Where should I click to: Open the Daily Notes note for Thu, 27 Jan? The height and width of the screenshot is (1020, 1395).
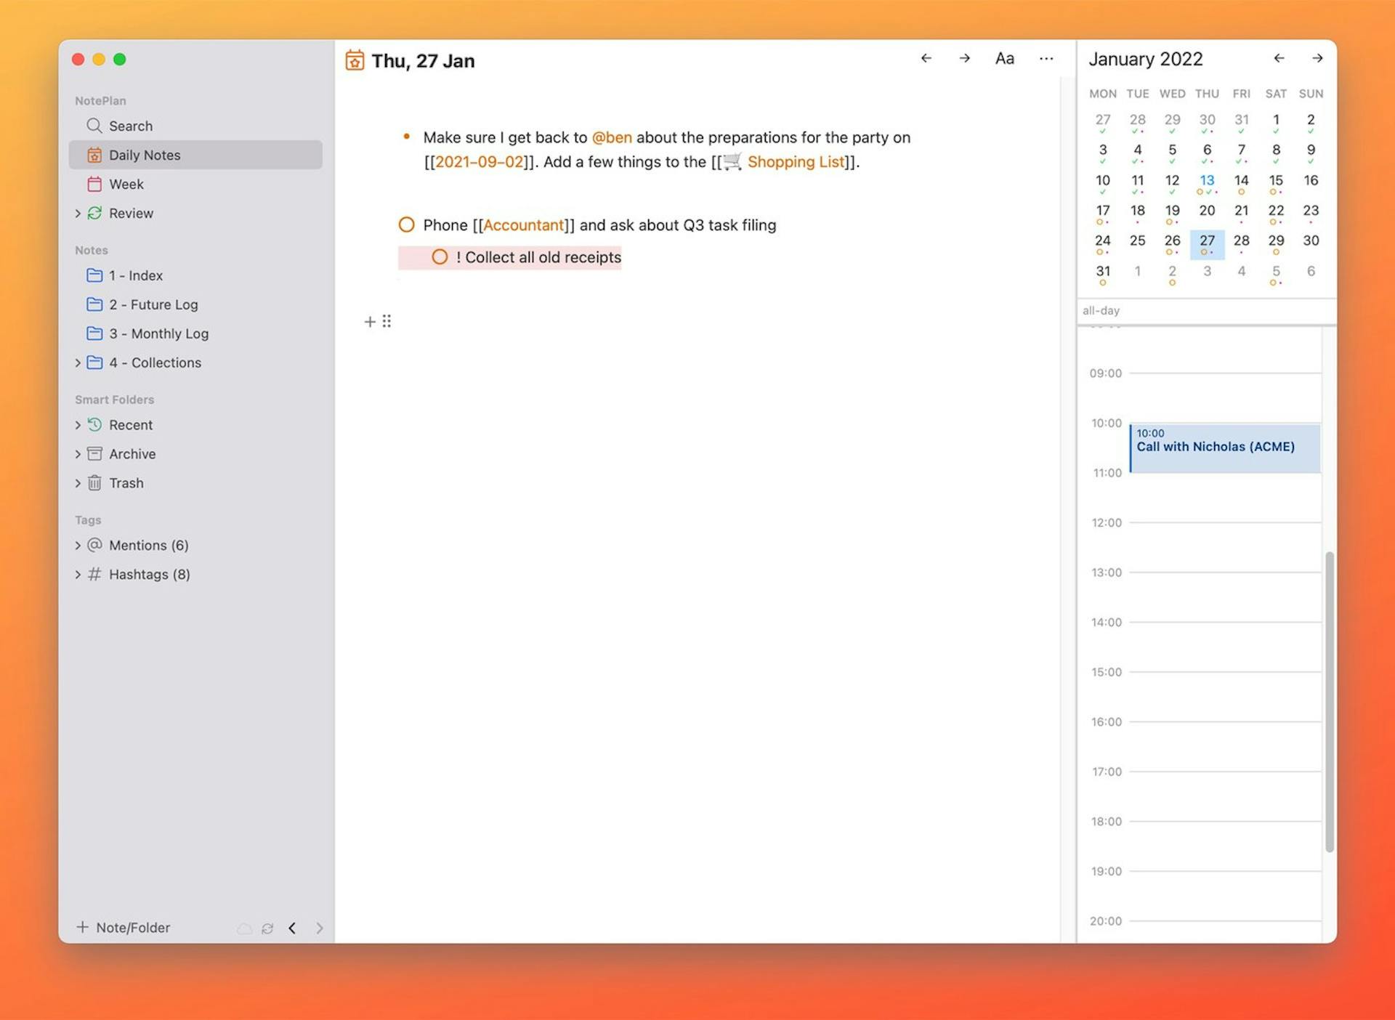click(423, 60)
